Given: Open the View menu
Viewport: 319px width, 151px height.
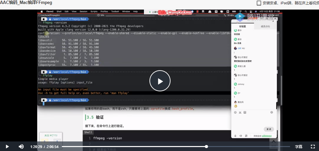Looking at the screenshot, I should [x=74, y=12].
